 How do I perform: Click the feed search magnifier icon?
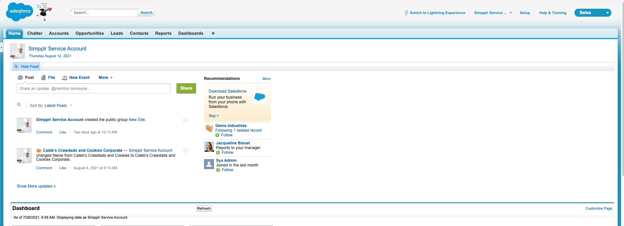click(x=19, y=105)
